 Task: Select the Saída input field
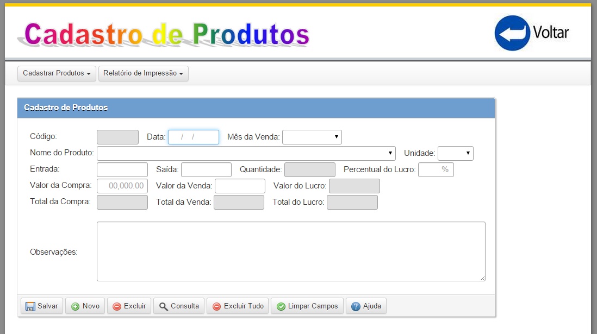tap(206, 169)
